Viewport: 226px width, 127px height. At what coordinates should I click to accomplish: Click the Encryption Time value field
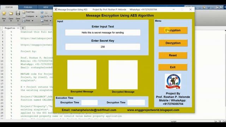tap(89, 103)
